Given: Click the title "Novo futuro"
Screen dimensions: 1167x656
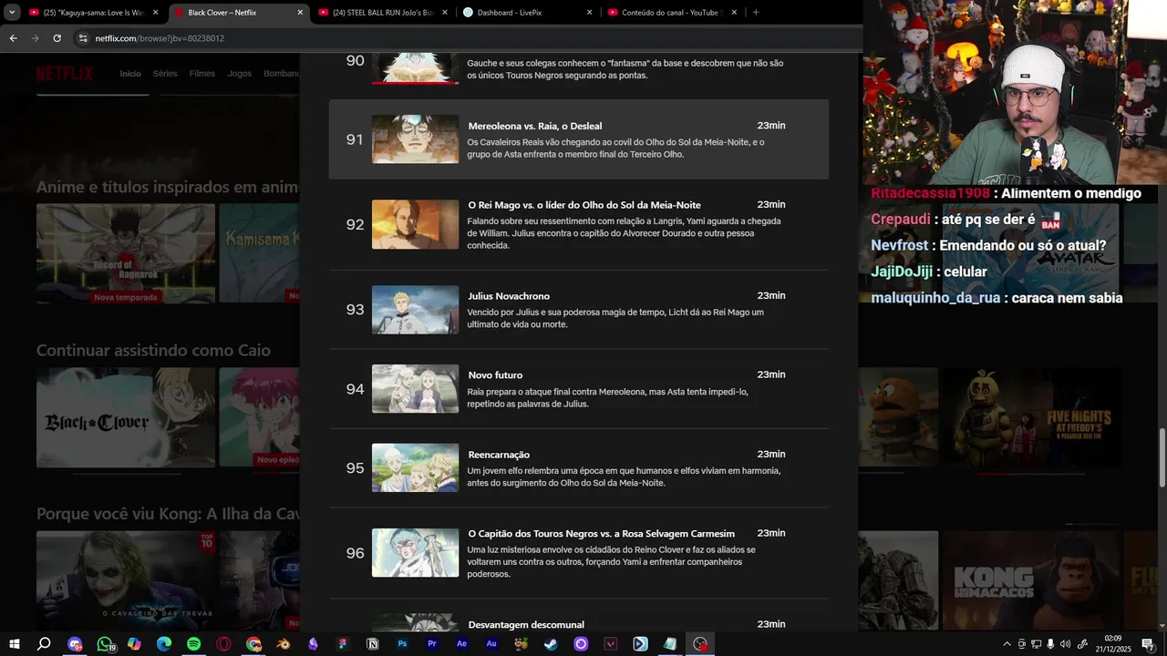Looking at the screenshot, I should [x=495, y=375].
